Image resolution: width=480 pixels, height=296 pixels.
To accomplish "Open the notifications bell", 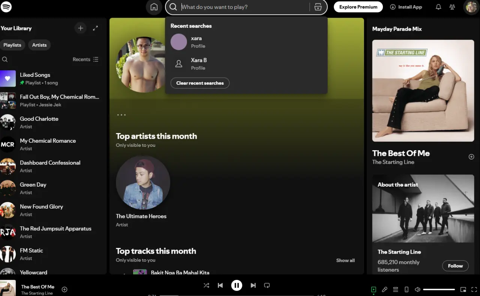I will point(438,7).
